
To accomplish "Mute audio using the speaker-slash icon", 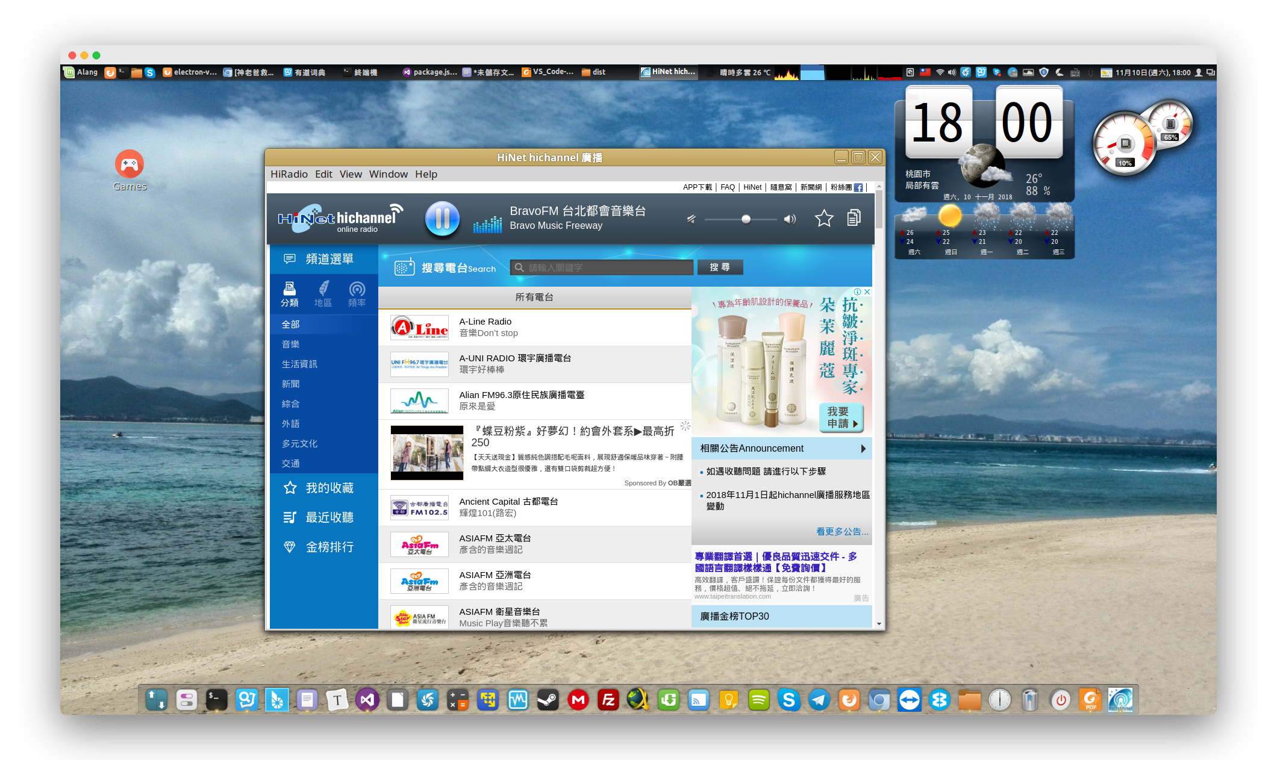I will [x=691, y=219].
